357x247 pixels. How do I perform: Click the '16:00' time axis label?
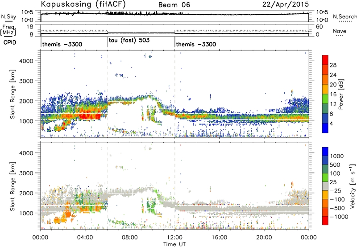click(219, 238)
